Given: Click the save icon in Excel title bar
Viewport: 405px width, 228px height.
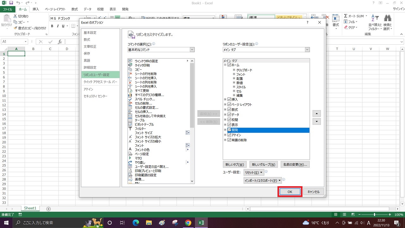Looking at the screenshot, I should pos(11,3).
